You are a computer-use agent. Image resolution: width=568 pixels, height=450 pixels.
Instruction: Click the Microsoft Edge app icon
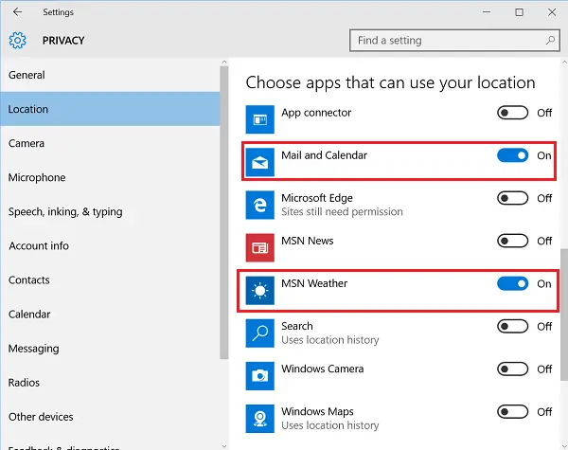(259, 205)
